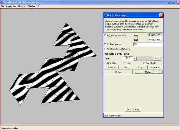Image resolution: width=180 pixels, height=130 pixels.
Task: Open the Inspector menu
Action: coord(11,6)
